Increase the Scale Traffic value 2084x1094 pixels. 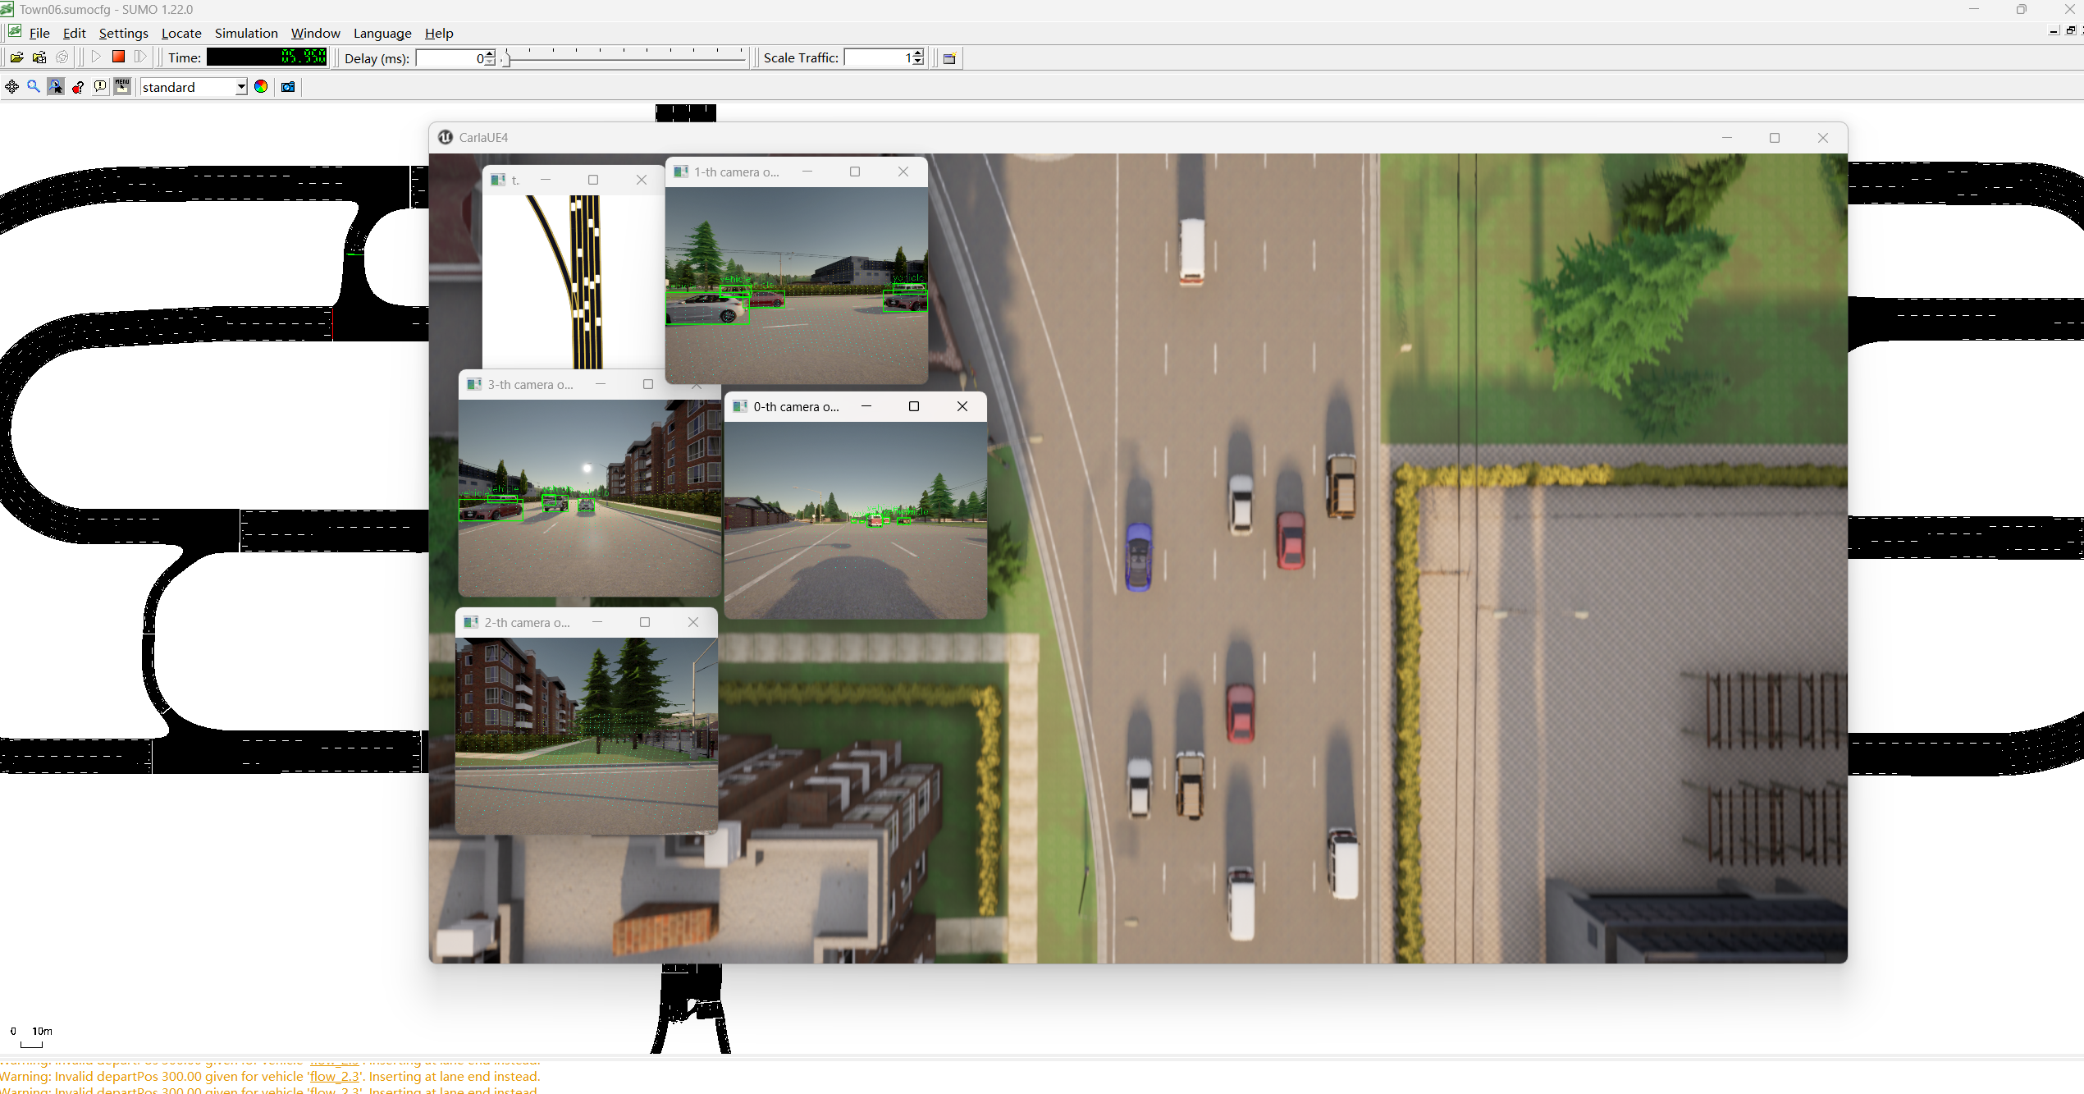918,53
